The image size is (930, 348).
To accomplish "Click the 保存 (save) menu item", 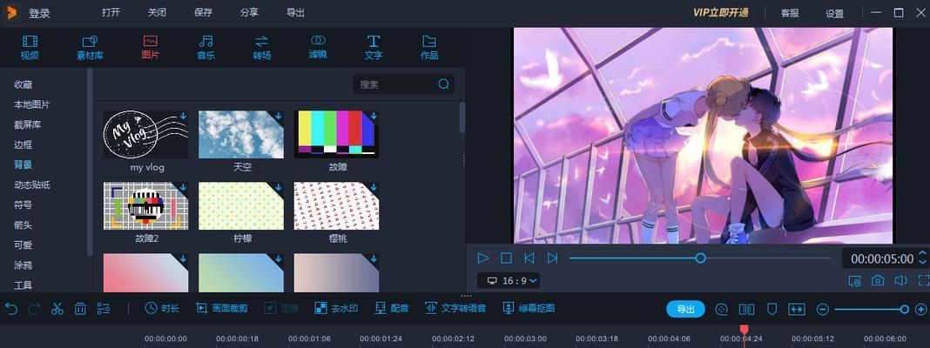I will coord(204,12).
